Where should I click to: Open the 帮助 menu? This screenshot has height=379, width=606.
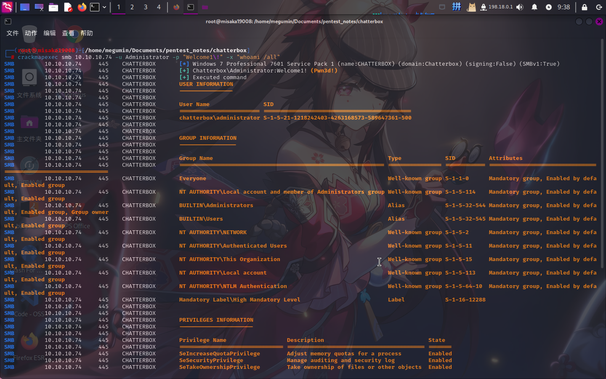pos(87,33)
